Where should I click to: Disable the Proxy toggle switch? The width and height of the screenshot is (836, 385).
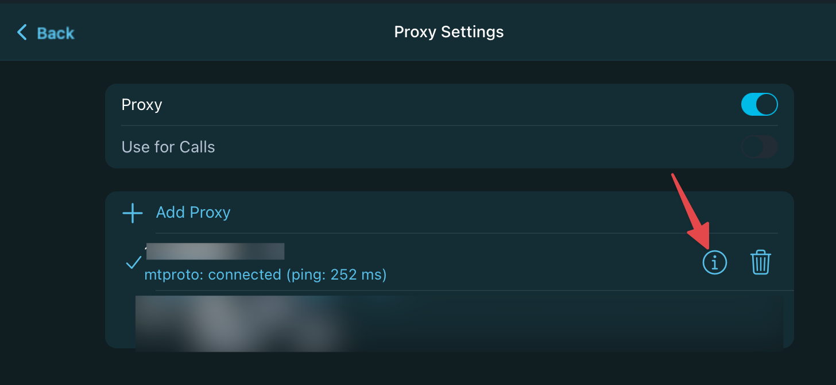(x=760, y=105)
